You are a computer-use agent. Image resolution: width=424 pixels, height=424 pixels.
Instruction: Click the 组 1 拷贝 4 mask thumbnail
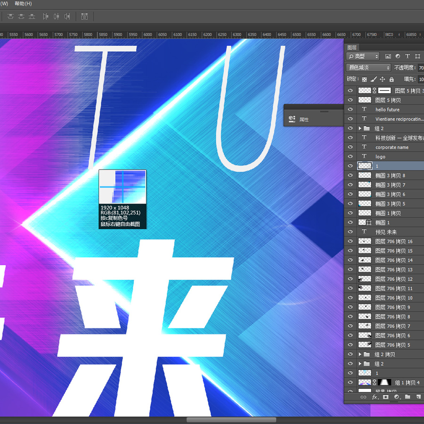384,383
